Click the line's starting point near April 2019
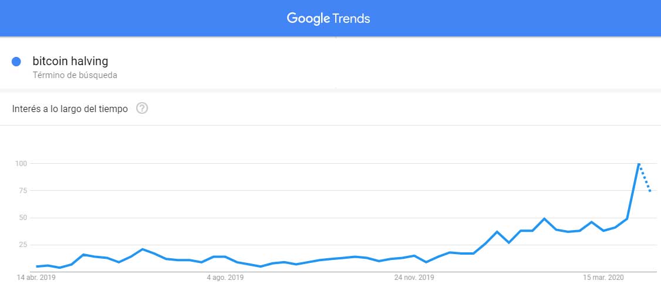 pos(38,266)
